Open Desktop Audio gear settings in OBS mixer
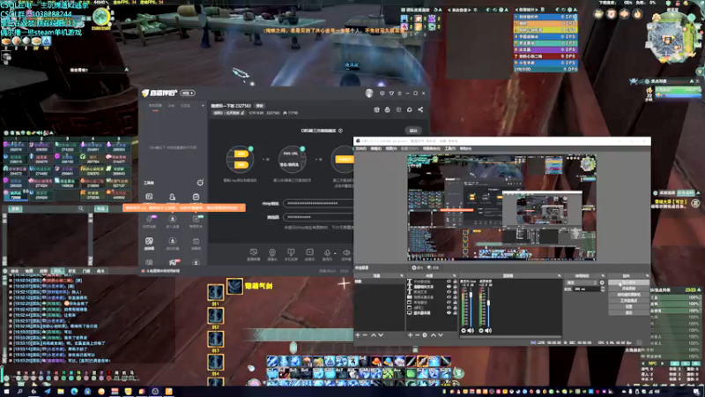The image size is (705, 397). click(x=481, y=330)
